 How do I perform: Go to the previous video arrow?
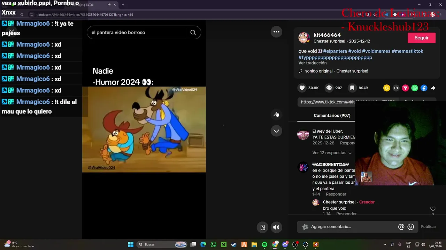pos(276,114)
